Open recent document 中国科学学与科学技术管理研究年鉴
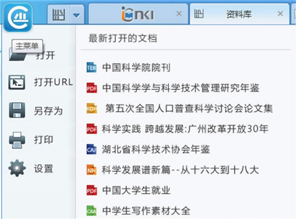This screenshot has height=219, width=296. coord(181,88)
